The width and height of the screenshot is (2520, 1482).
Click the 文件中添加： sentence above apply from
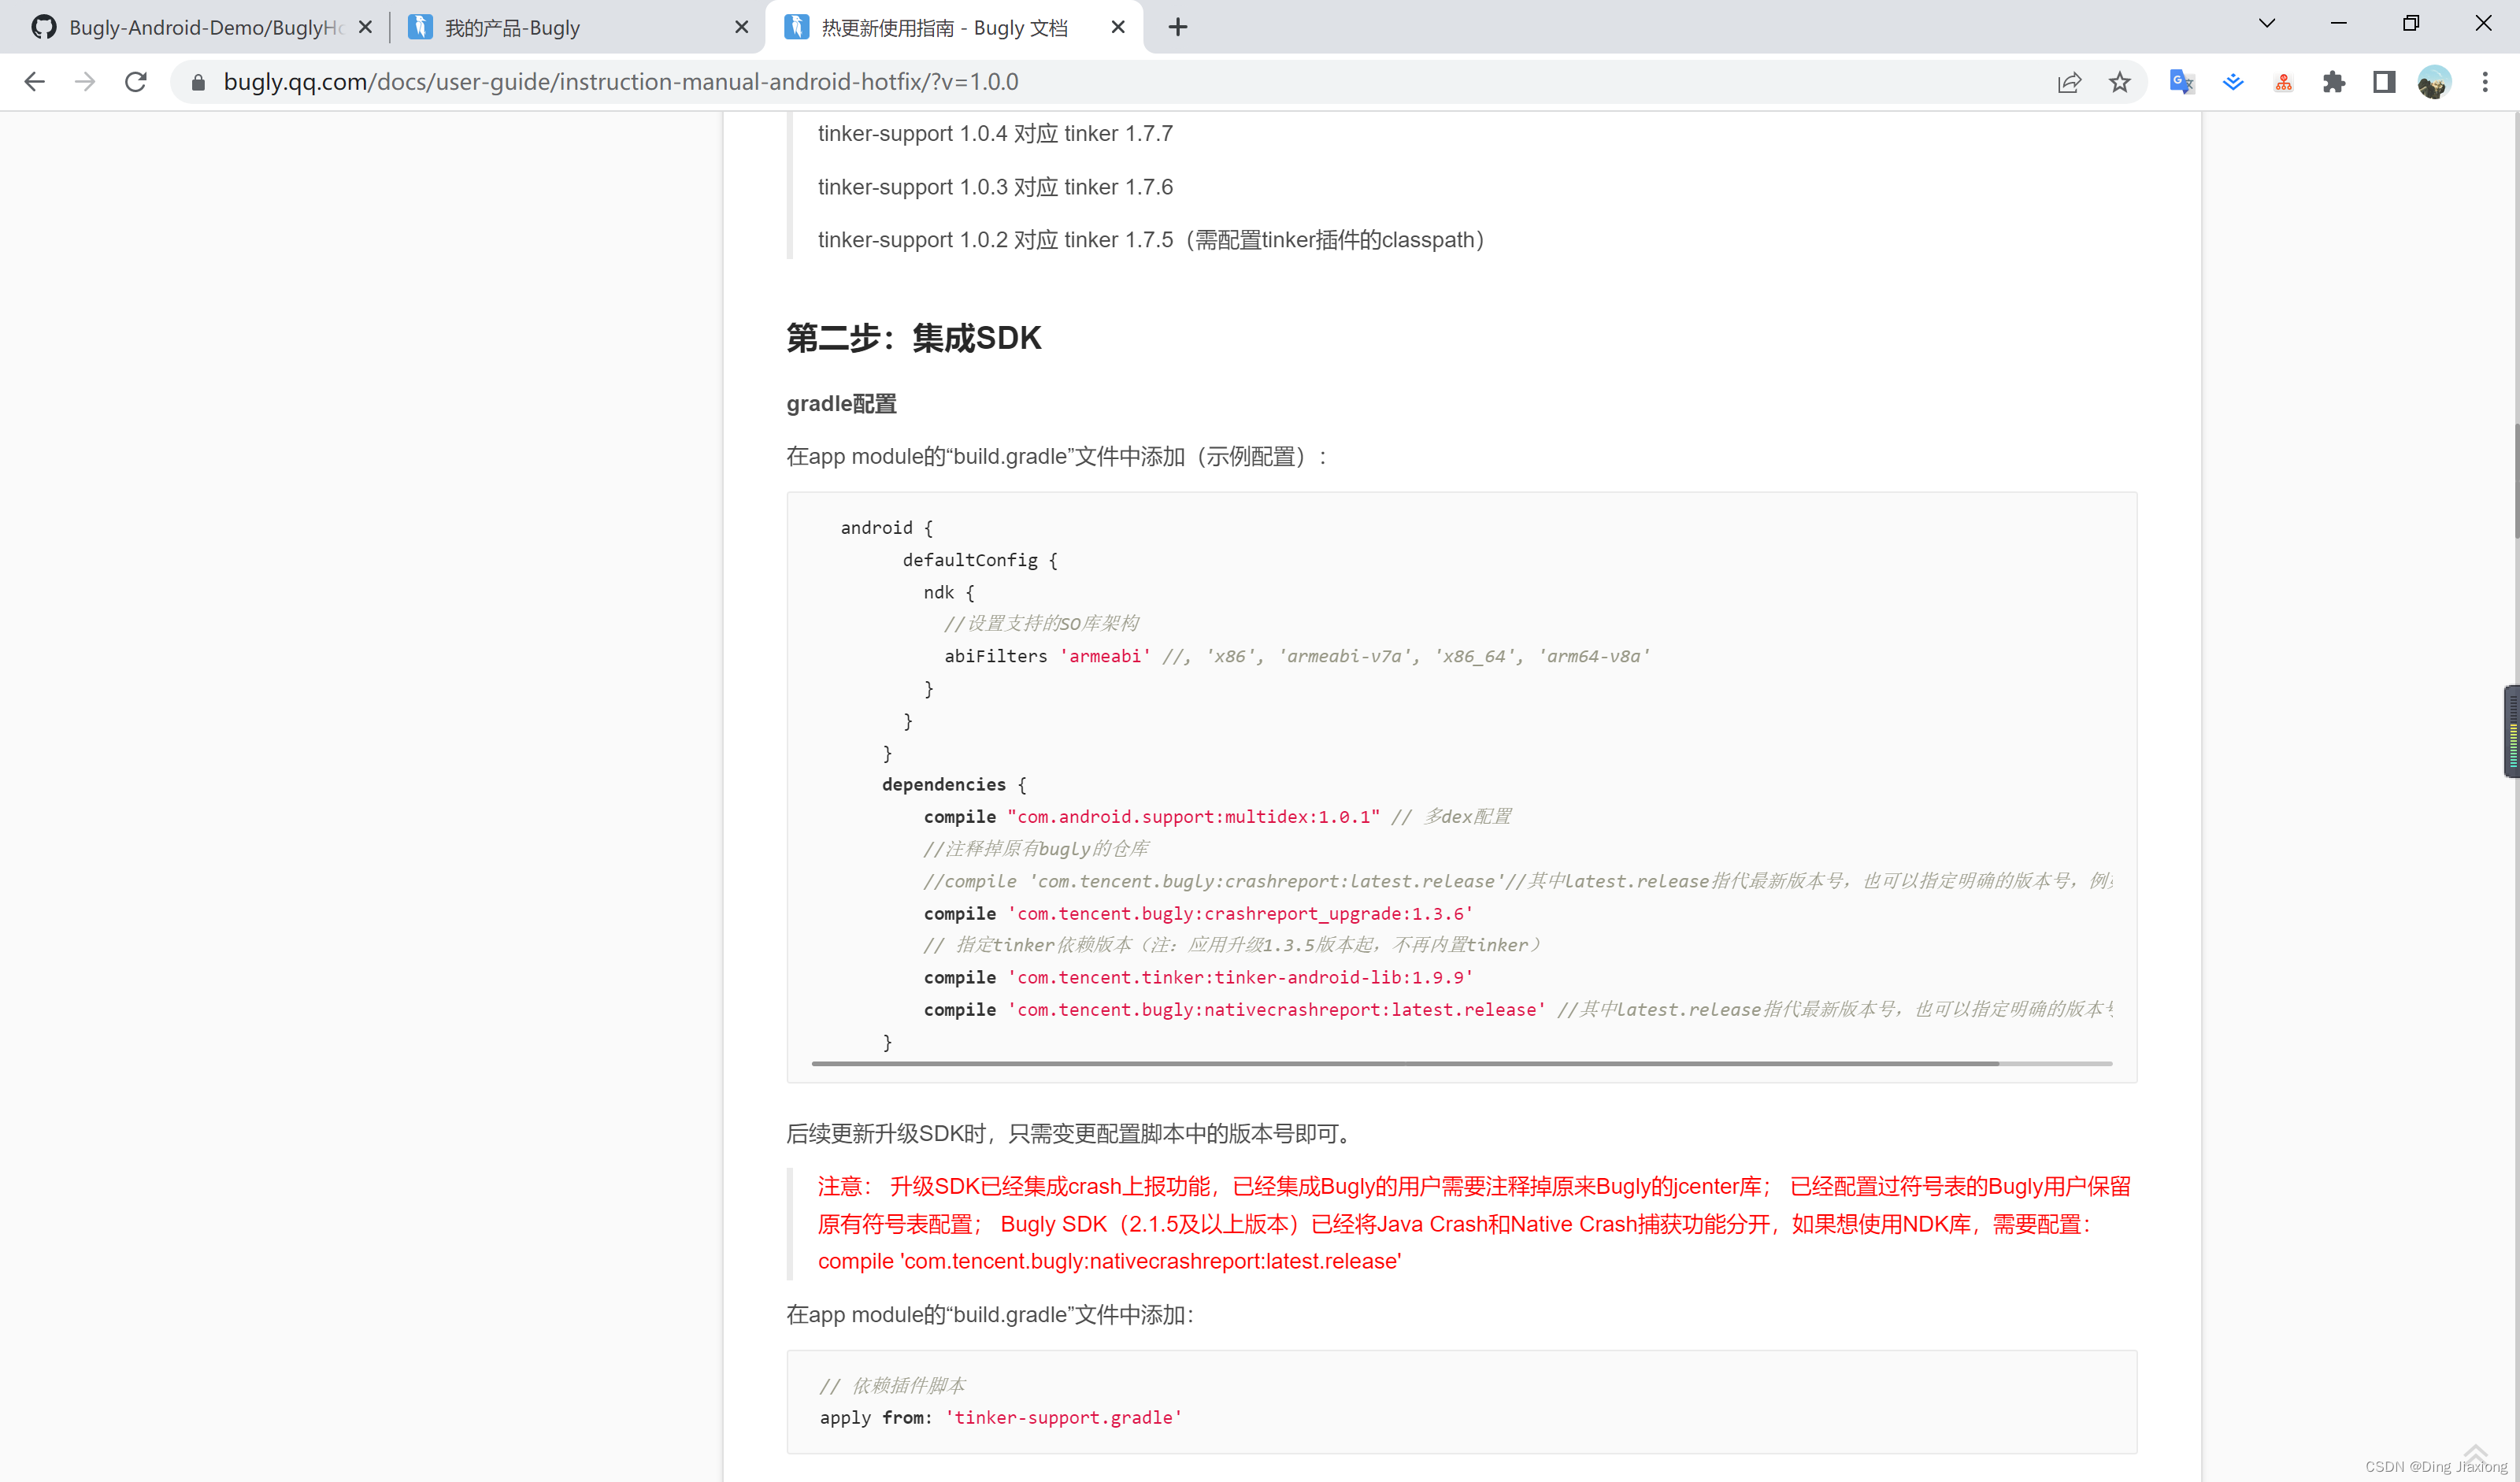[x=990, y=1314]
